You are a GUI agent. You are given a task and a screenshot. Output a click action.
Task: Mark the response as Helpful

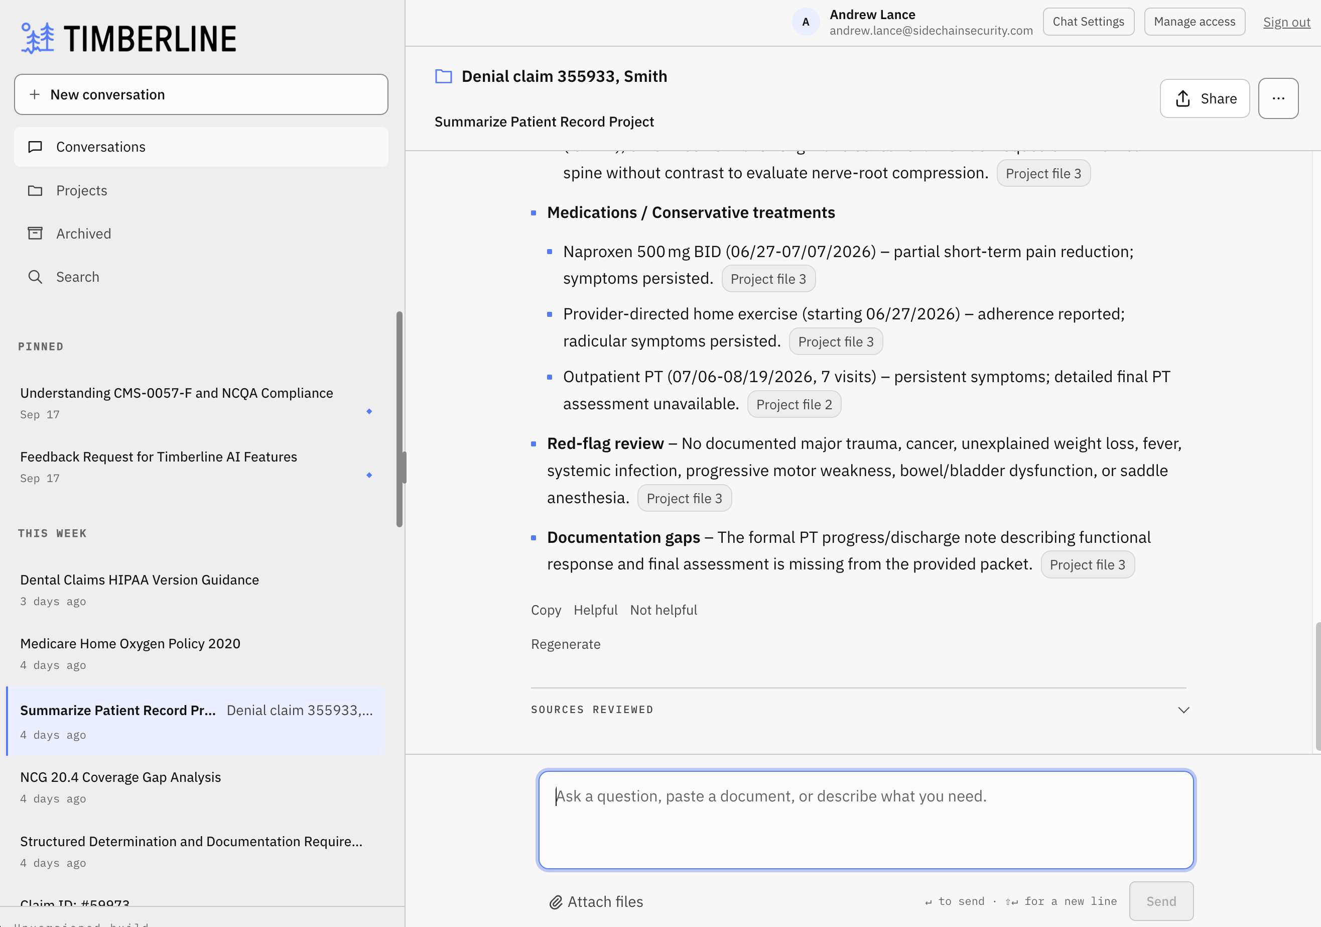[x=595, y=610]
